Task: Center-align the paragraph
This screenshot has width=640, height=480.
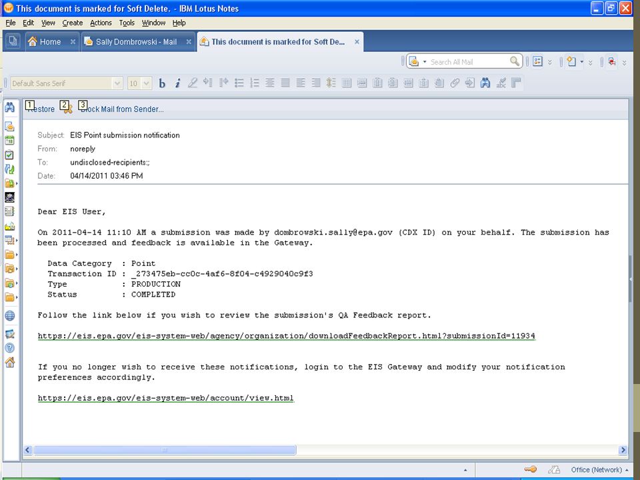Action: (270, 83)
